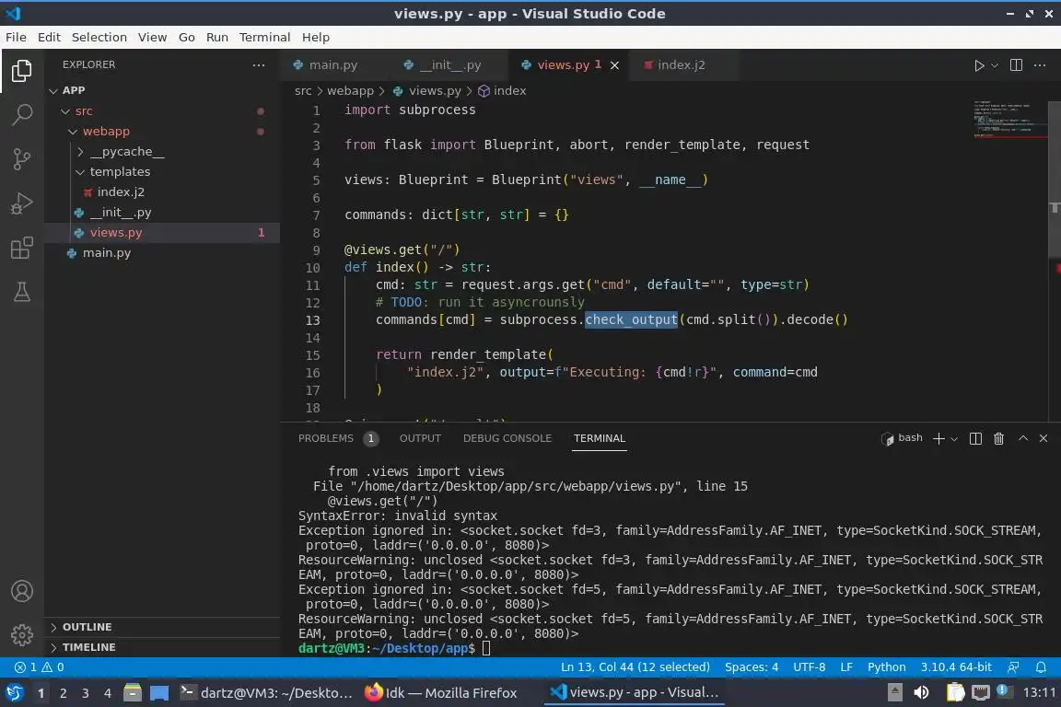This screenshot has width=1061, height=707.
Task: Close the views.py tab
Action: [614, 65]
